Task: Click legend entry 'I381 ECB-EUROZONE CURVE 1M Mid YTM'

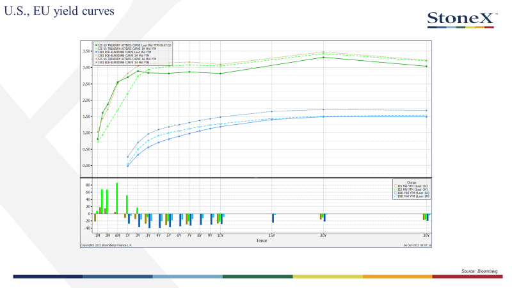Action: point(124,56)
